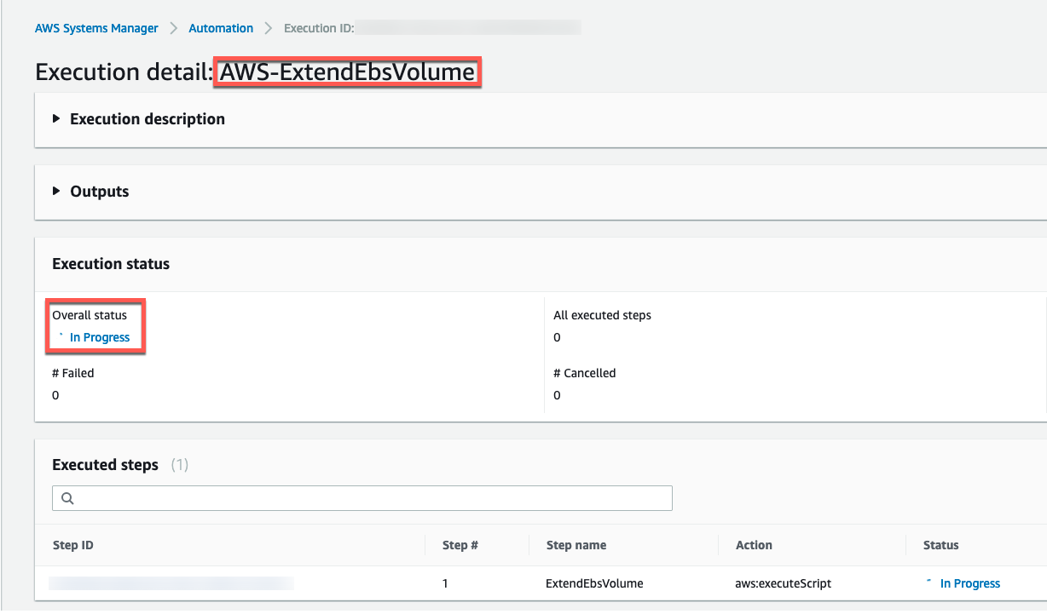Click the Action column header
Viewport: 1047px width, 614px height.
pos(754,545)
